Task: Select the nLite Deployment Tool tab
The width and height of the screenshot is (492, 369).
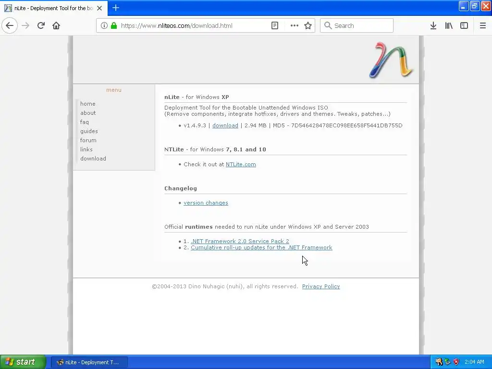Action: (x=54, y=8)
